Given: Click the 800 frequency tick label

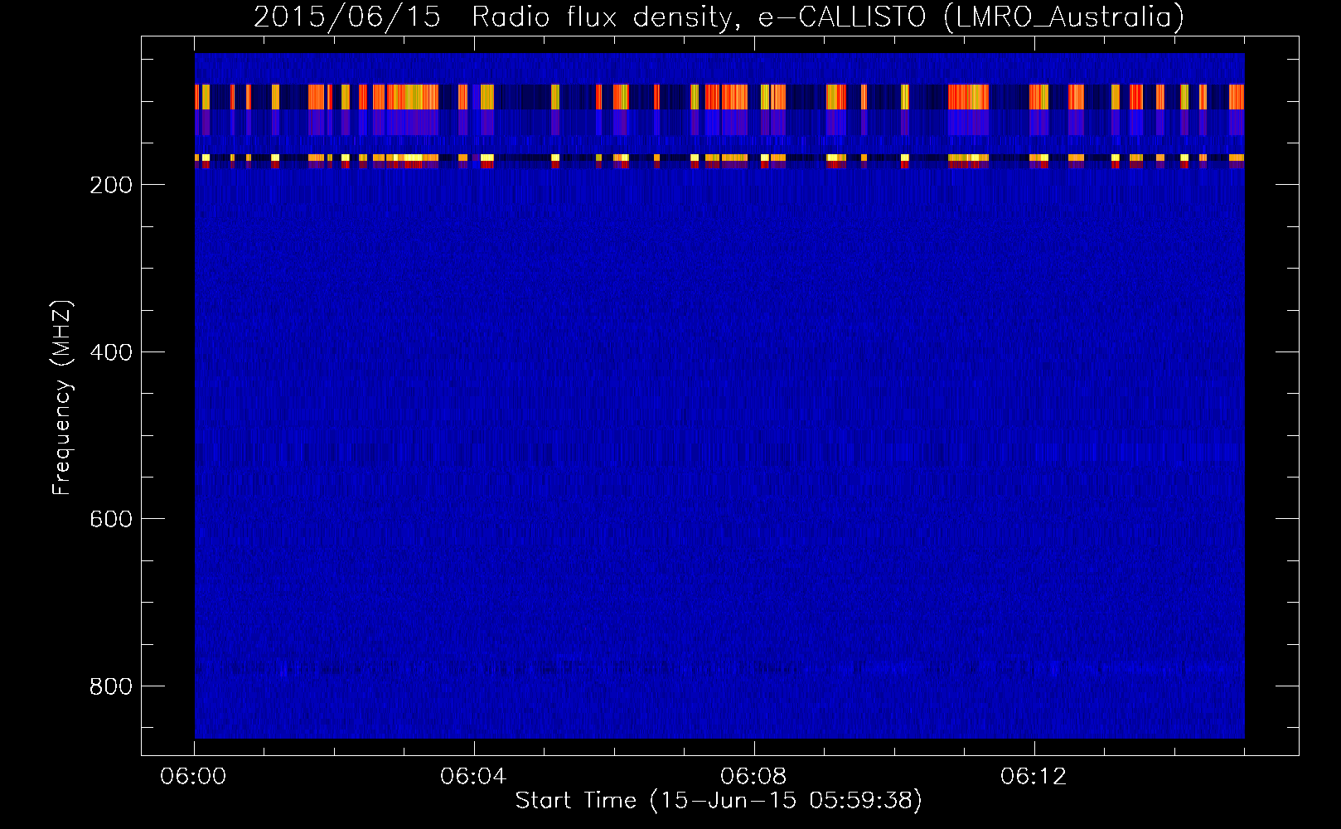Looking at the screenshot, I should tap(111, 686).
